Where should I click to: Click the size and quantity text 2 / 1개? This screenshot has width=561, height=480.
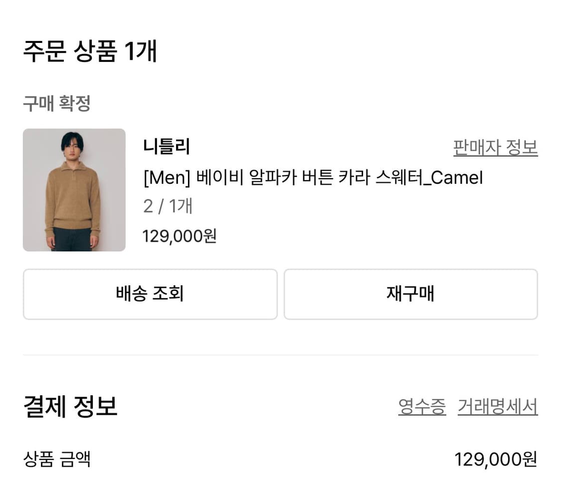pos(166,207)
